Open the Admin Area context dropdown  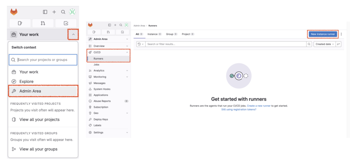(x=108, y=39)
